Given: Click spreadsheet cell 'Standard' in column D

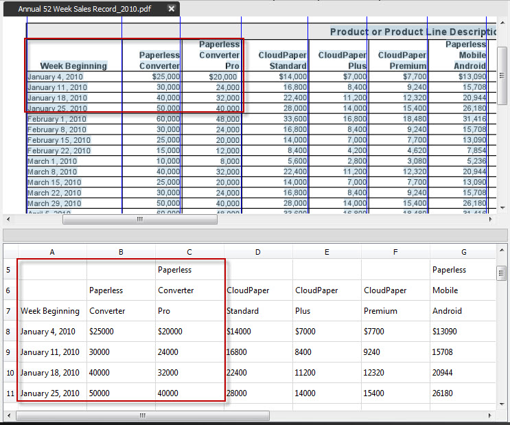Looking at the screenshot, I should coord(258,311).
